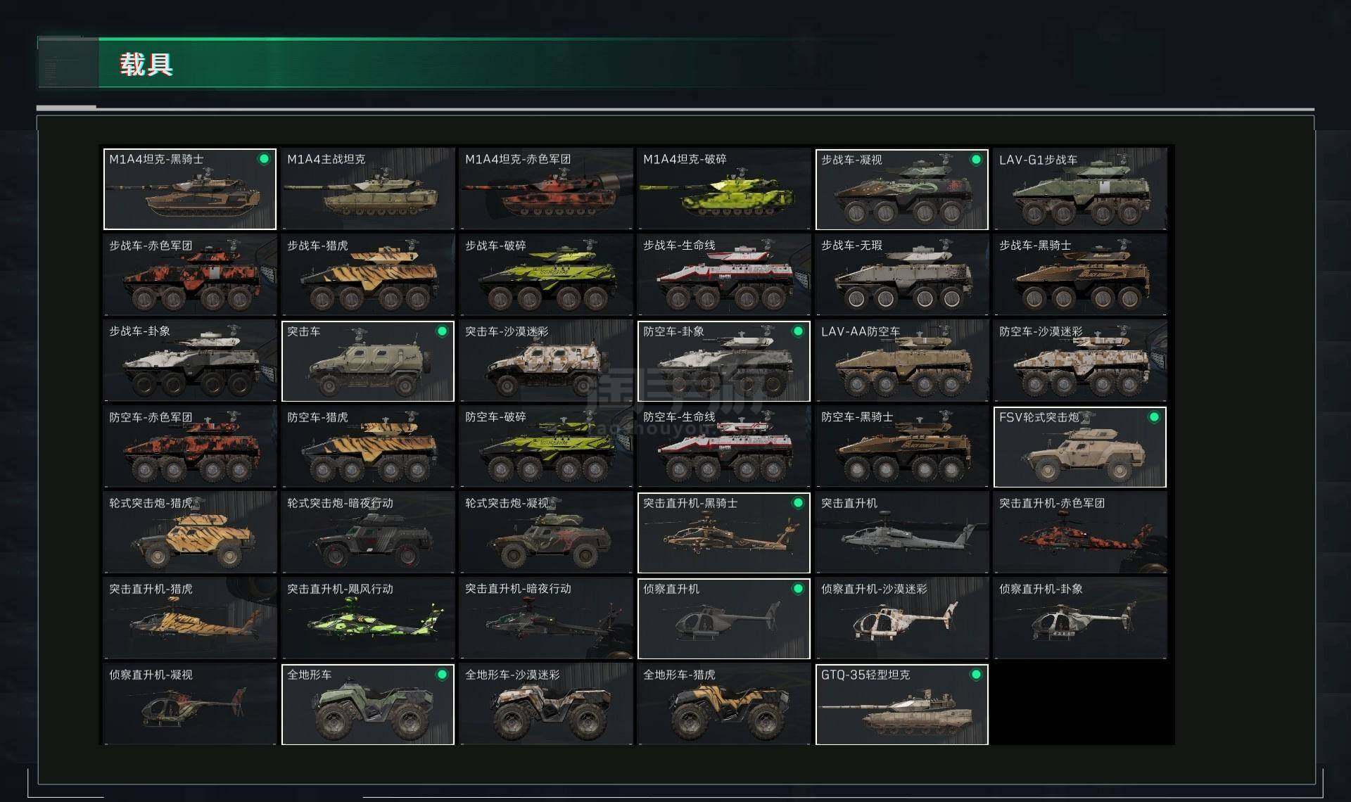This screenshot has height=802, width=1351.
Task: Choose the M1A4坦克-破碎 yellow camo tank
Action: (723, 189)
